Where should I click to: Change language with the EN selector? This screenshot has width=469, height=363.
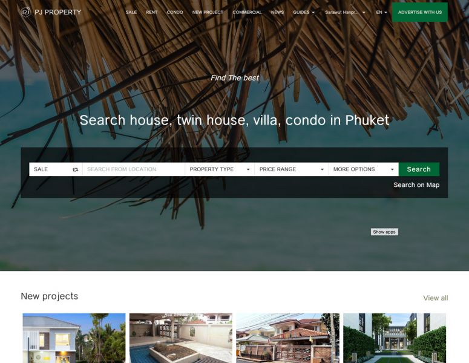click(x=381, y=12)
